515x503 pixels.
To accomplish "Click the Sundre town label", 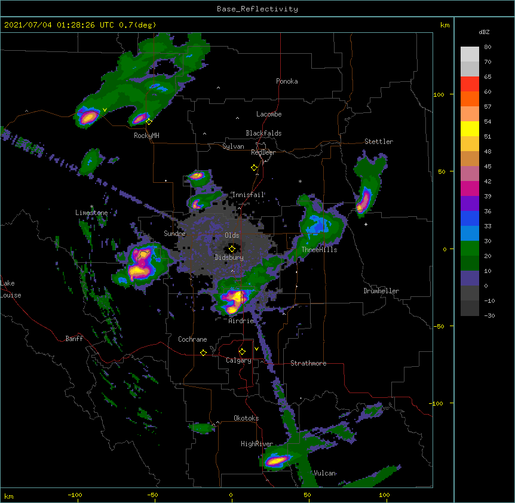I will [174, 234].
